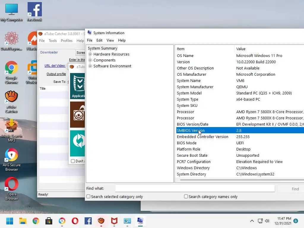Screen dimensions: 304x228
Task: Select the OS Name row
Action: click(x=240, y=56)
